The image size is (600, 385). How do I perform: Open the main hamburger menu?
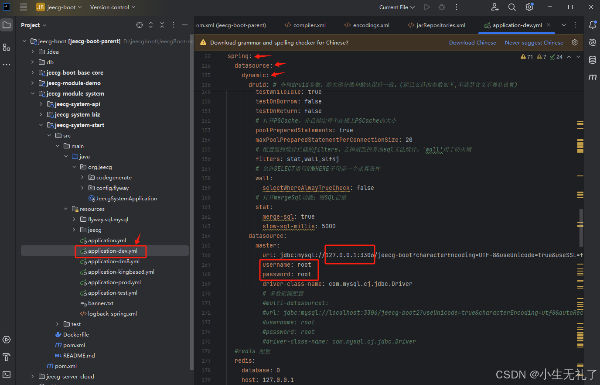24,7
